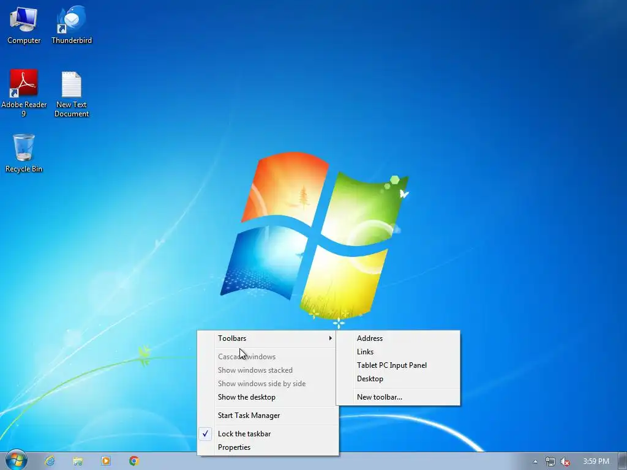
Task: Select the Adobe Reader 9 shortcut
Action: 24,93
